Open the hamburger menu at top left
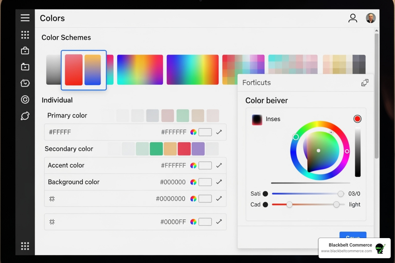This screenshot has height=263, width=395. (25, 18)
